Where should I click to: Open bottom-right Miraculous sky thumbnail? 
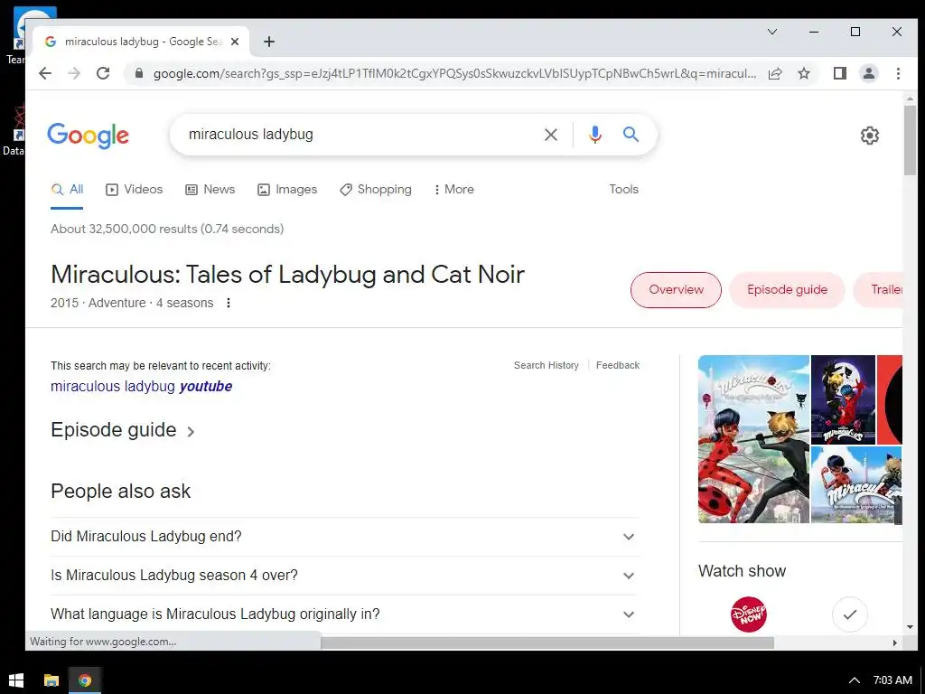pos(856,485)
